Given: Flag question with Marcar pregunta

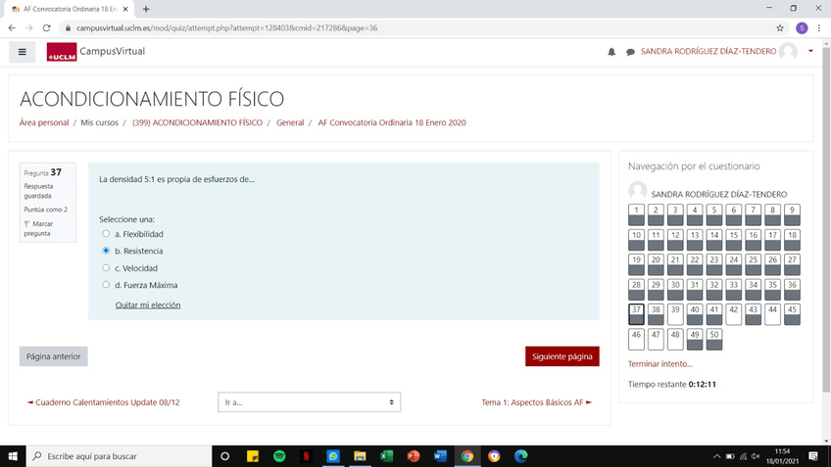Looking at the screenshot, I should click(38, 228).
